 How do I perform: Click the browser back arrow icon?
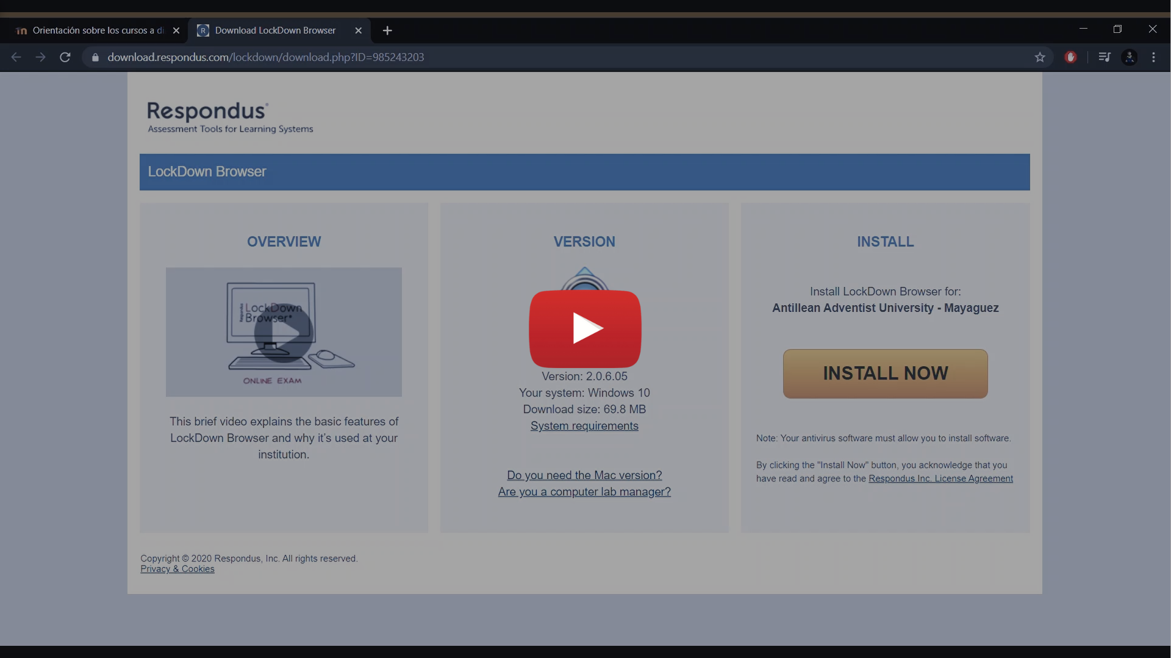point(16,57)
